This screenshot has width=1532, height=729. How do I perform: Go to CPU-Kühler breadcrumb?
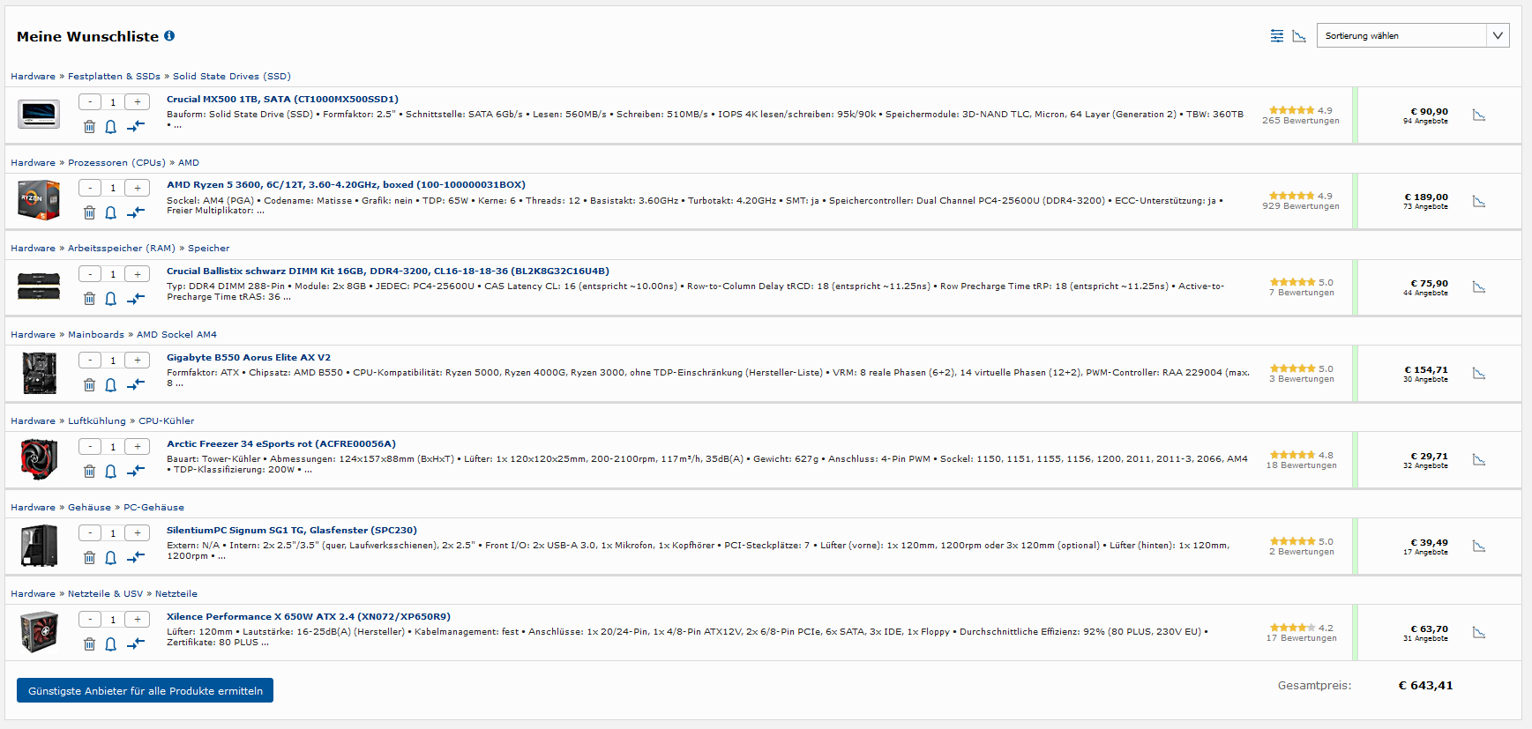167,421
